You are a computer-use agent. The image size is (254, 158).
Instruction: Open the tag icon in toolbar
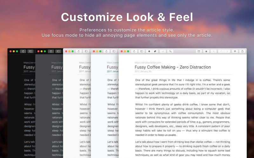point(155,51)
